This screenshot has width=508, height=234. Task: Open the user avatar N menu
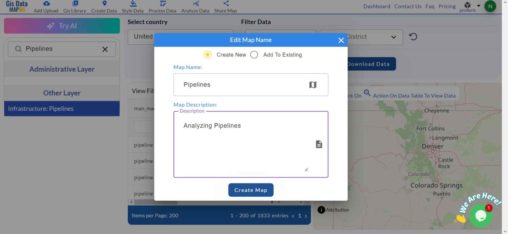tap(490, 6)
